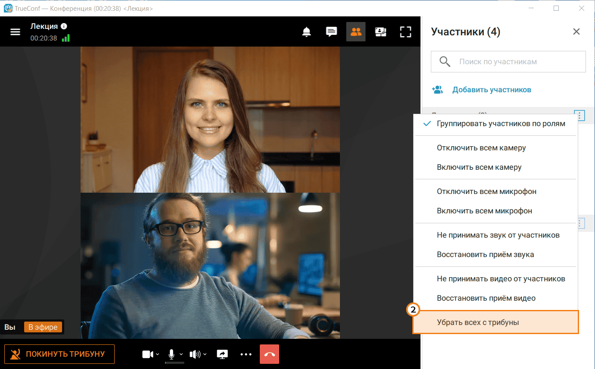Toggle the participants list panel
This screenshot has height=369, width=595.
point(356,32)
